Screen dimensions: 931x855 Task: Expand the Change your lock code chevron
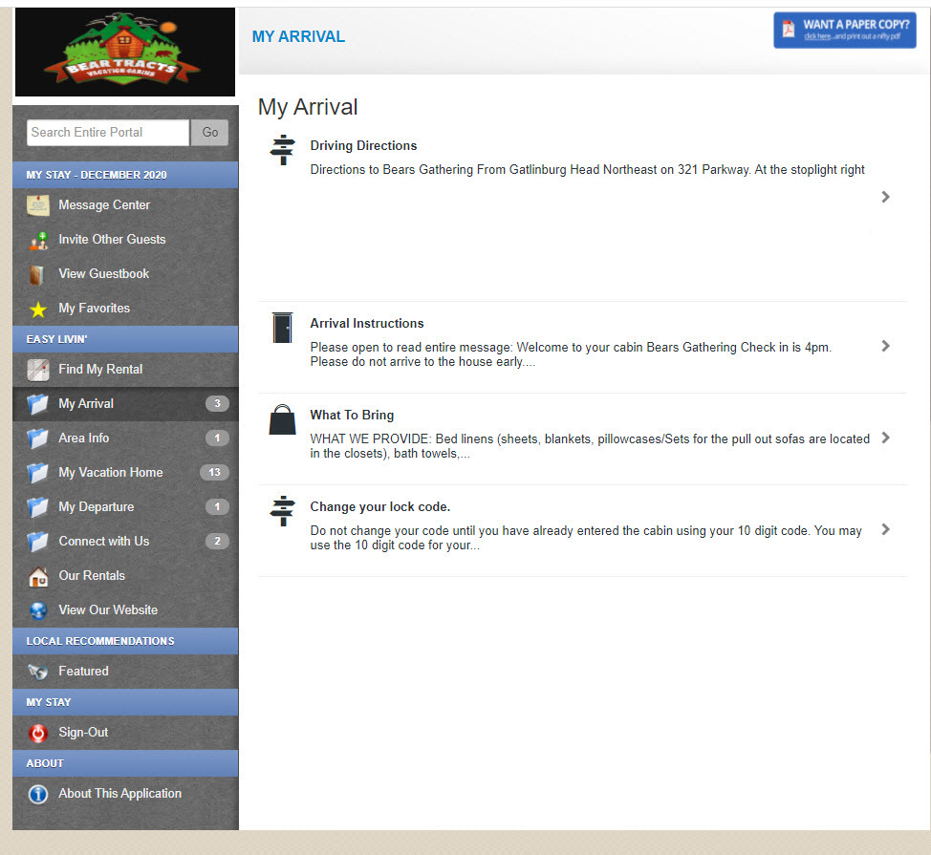pos(885,529)
